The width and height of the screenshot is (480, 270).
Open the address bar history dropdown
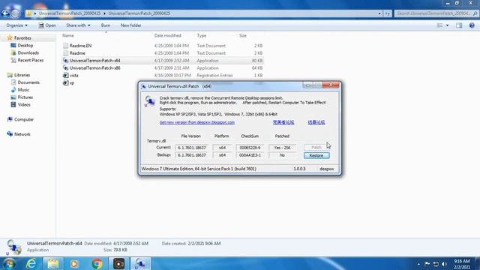(x=379, y=13)
